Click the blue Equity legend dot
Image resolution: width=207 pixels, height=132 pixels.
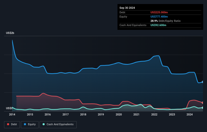pyautogui.click(x=25, y=124)
